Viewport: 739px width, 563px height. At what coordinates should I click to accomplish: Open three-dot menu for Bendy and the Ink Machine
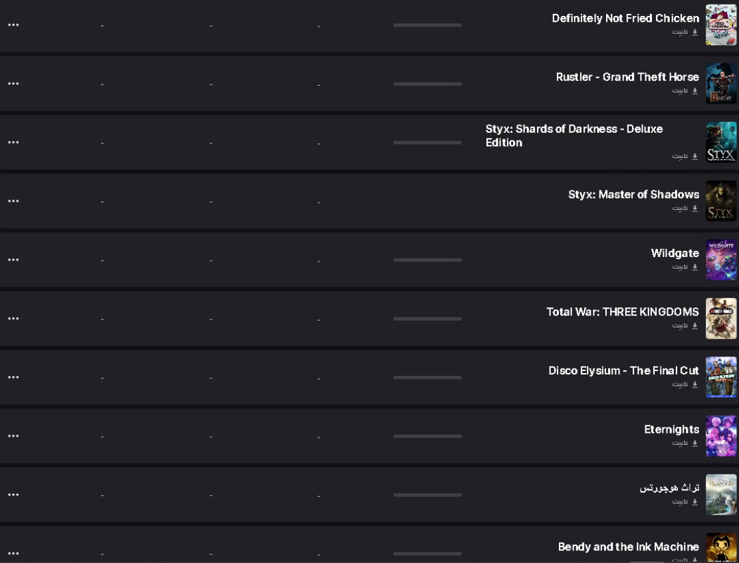point(13,554)
